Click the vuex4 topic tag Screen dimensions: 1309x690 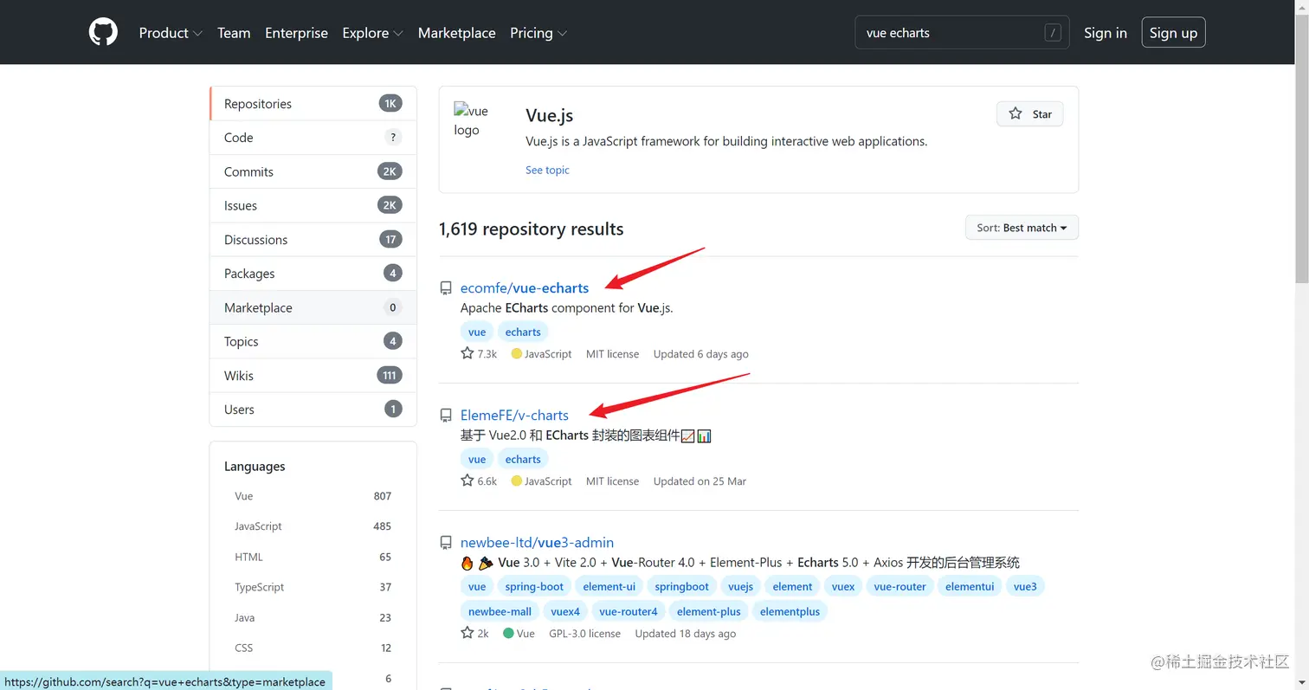[564, 611]
